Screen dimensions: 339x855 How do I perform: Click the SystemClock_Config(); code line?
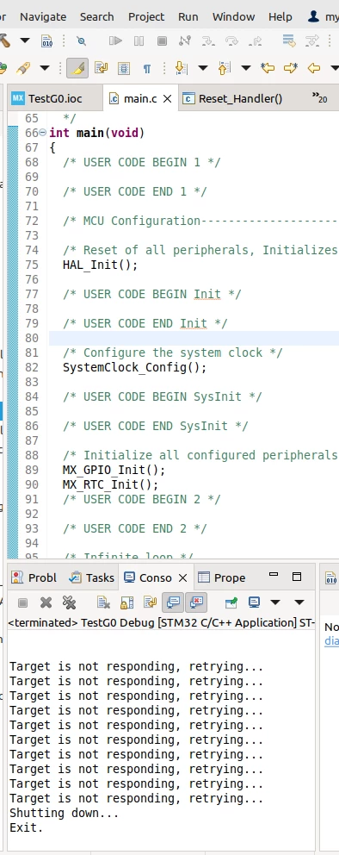(135, 367)
